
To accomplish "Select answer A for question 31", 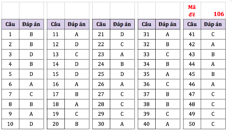I will tap(168, 34).
